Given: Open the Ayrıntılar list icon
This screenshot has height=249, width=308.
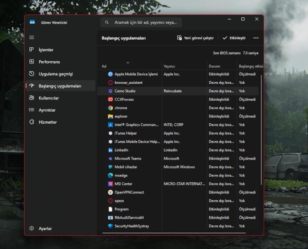Looking at the screenshot, I should [32, 110].
